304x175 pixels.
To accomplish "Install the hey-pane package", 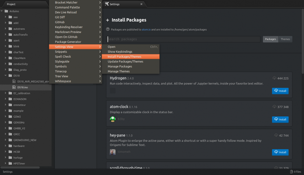I will tap(280, 152).
